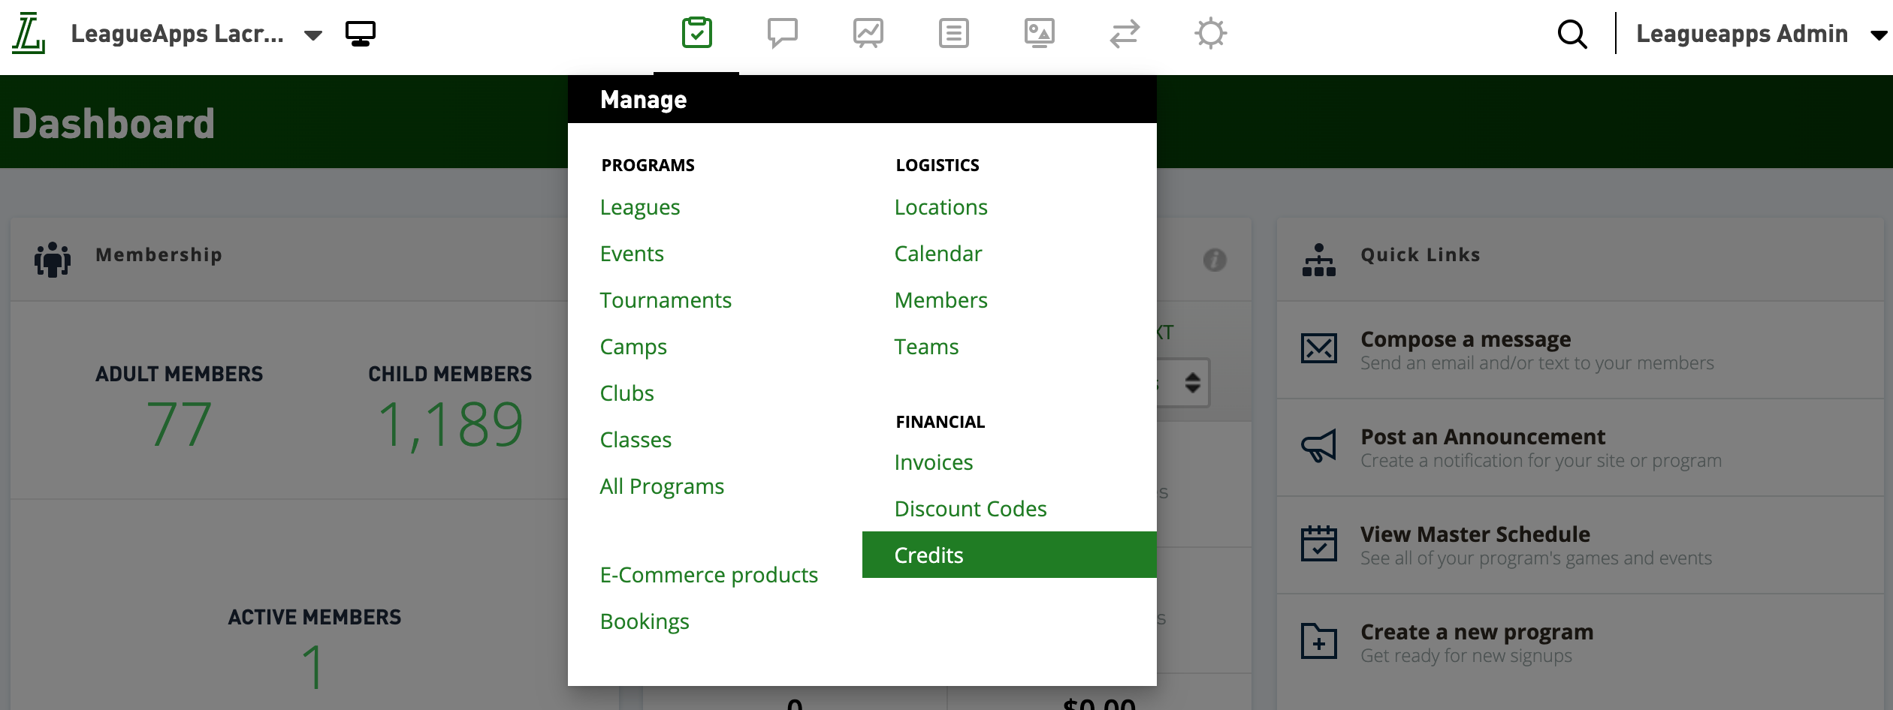Open the settings gear icon
Viewport: 1893px width, 710px height.
pyautogui.click(x=1211, y=33)
